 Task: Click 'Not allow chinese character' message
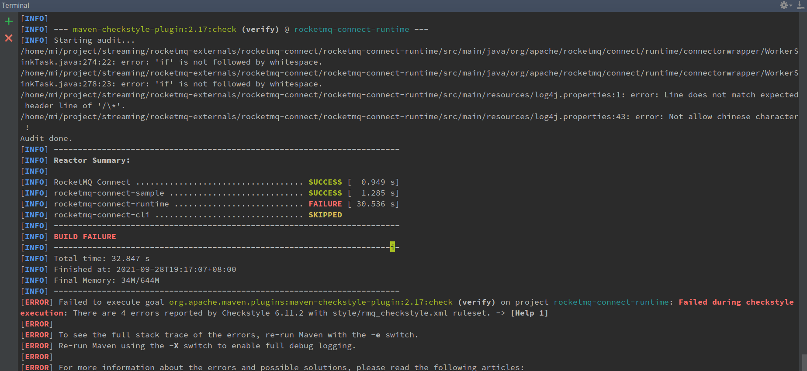tap(734, 117)
